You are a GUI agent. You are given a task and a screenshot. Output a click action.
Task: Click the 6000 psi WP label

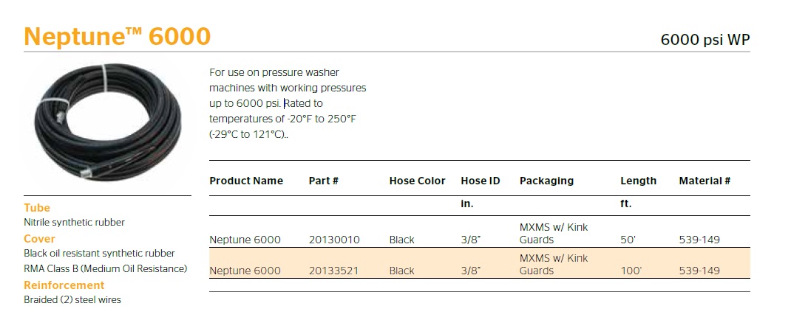coord(705,41)
